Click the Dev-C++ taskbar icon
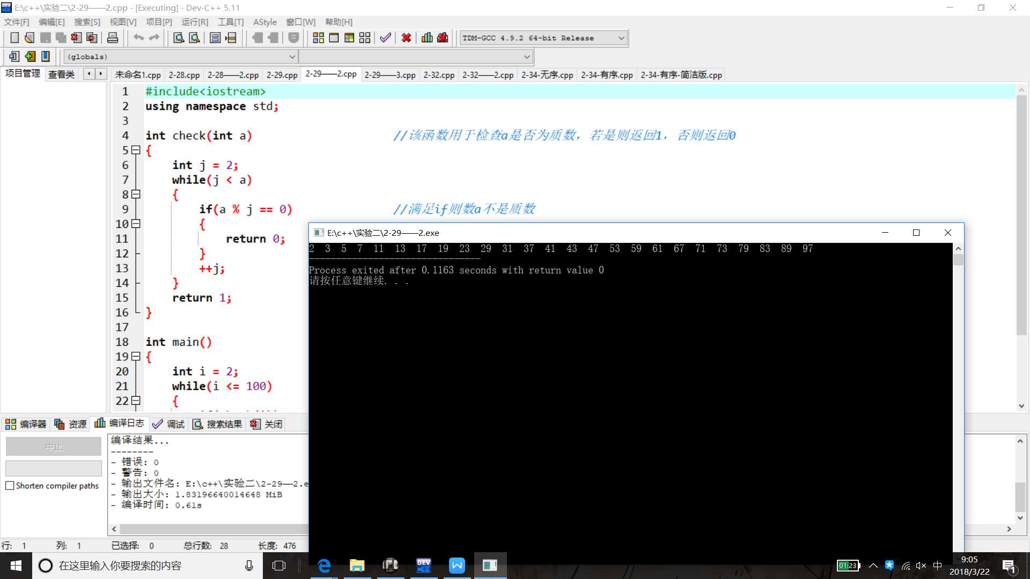This screenshot has height=579, width=1030. (x=423, y=565)
